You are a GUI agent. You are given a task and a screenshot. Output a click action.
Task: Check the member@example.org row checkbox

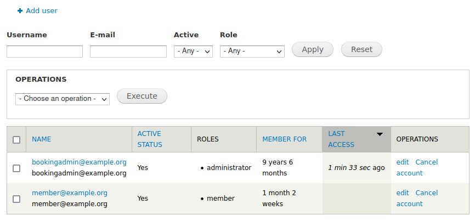tap(16, 199)
